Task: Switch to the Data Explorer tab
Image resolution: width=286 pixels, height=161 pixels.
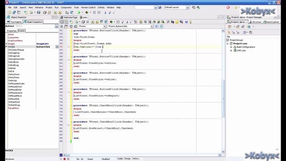Action: [271, 22]
